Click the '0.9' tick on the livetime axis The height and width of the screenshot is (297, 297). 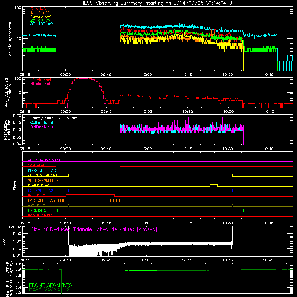pyautogui.click(x=19, y=269)
